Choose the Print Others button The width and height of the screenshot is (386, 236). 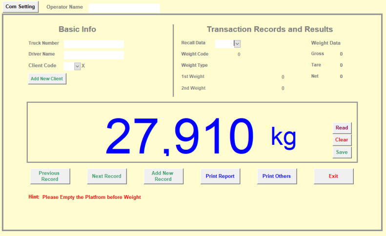(276, 176)
